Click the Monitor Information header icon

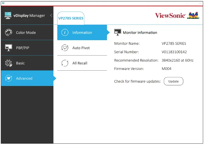coord(118,32)
